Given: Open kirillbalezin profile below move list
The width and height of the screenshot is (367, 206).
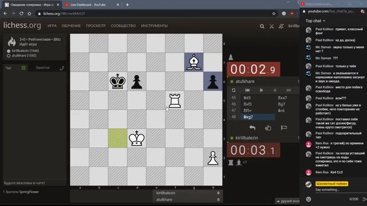Looking at the screenshot, I should (x=247, y=138).
